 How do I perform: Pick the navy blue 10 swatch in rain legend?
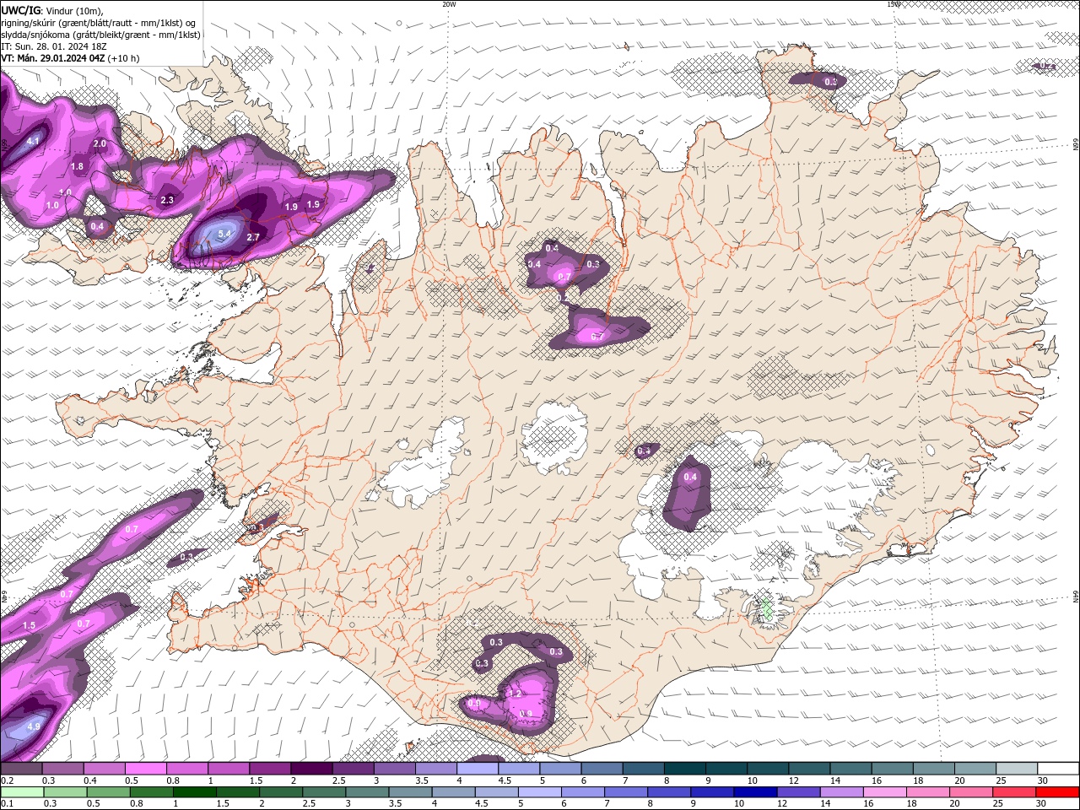pyautogui.click(x=753, y=792)
